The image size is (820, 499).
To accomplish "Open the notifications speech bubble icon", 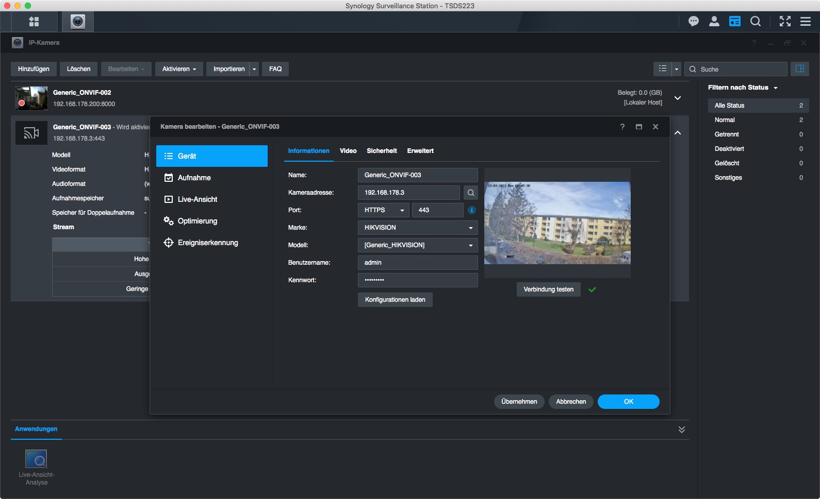I will click(x=693, y=21).
